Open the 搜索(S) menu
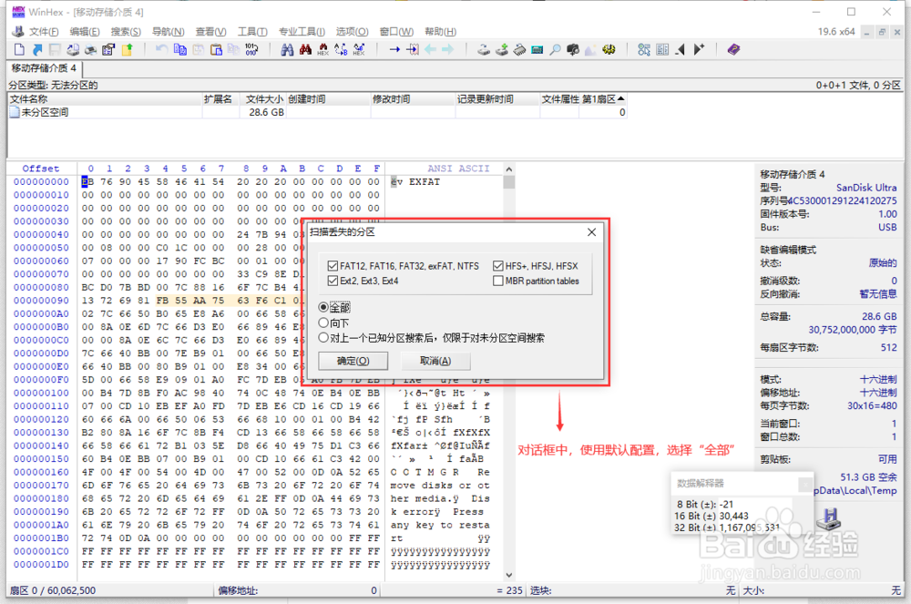This screenshot has height=604, width=911. click(126, 31)
